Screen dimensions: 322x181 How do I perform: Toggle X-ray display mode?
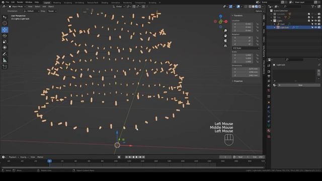pos(246,7)
